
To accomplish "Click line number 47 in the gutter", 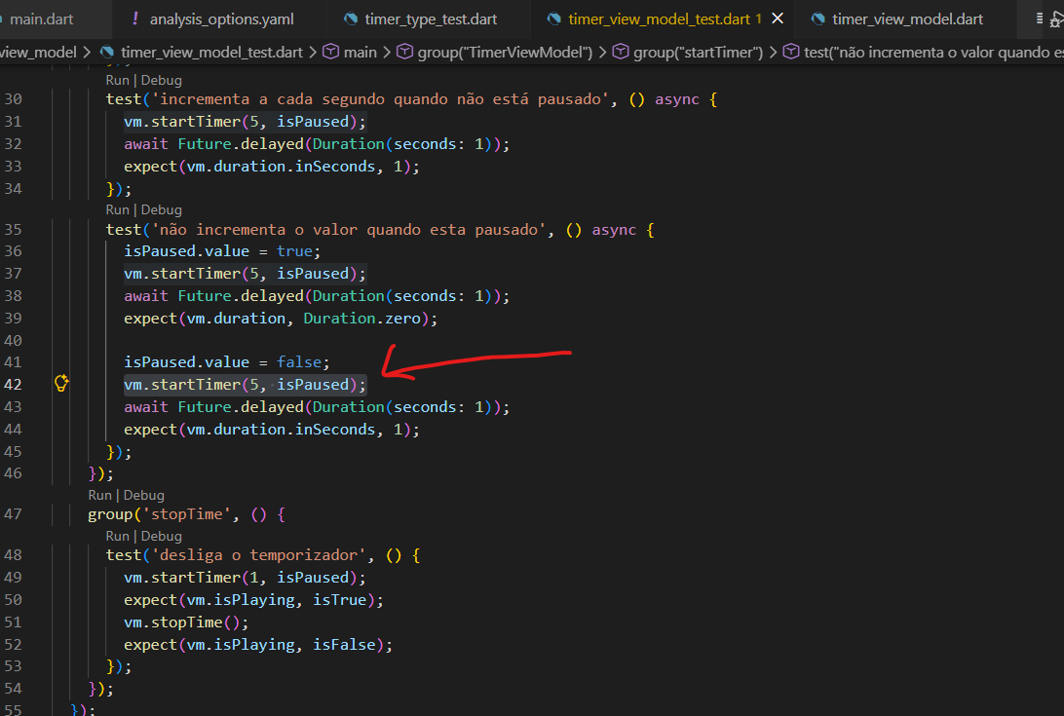I will (13, 513).
